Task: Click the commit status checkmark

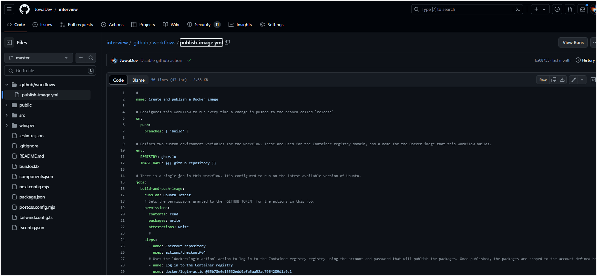Action: coord(189,60)
